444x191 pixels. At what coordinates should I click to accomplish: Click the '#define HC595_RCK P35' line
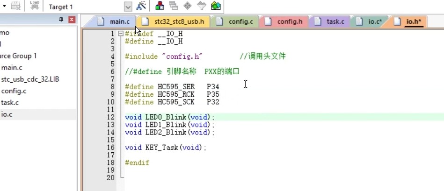click(172, 94)
